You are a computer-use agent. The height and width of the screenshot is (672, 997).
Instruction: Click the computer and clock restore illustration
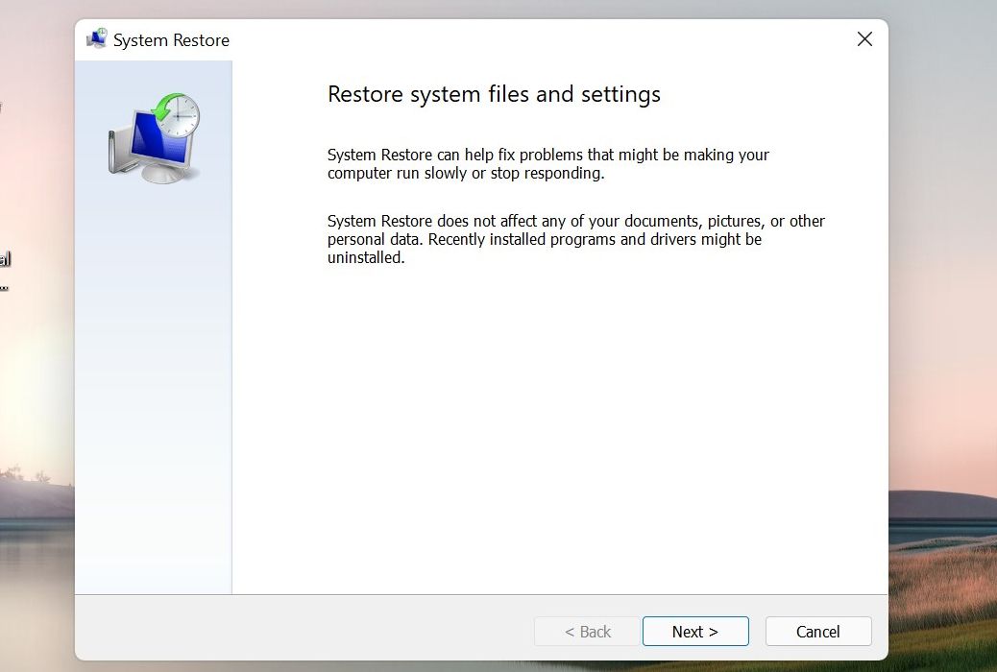155,138
